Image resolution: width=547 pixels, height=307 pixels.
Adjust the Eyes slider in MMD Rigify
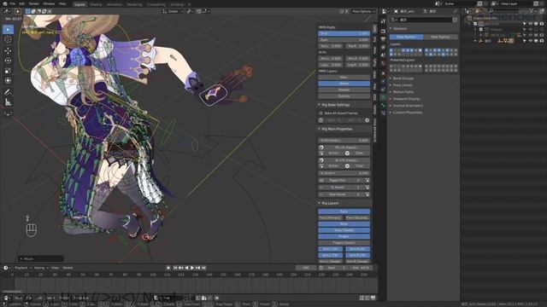(x=344, y=40)
